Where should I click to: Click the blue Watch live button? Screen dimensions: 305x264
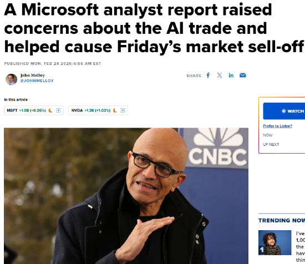tap(284, 111)
